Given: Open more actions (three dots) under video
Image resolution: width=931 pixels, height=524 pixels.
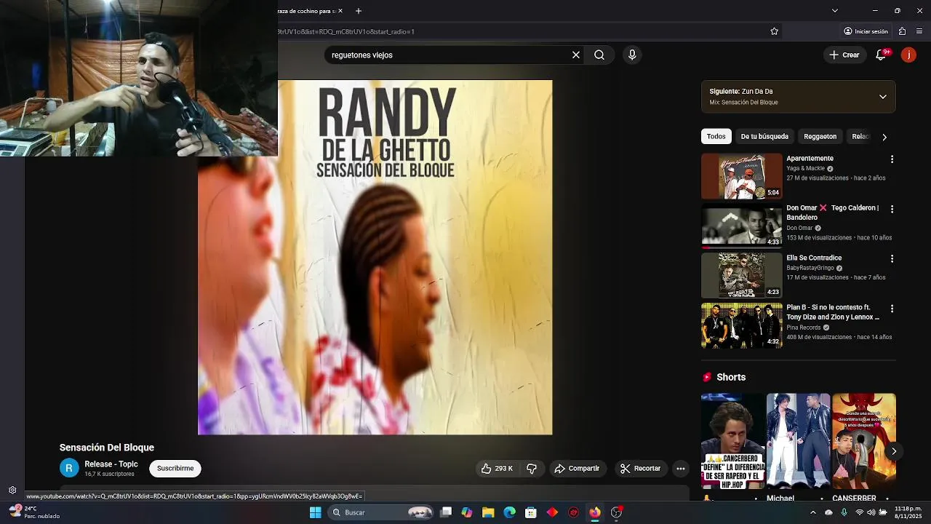Looking at the screenshot, I should [x=681, y=469].
